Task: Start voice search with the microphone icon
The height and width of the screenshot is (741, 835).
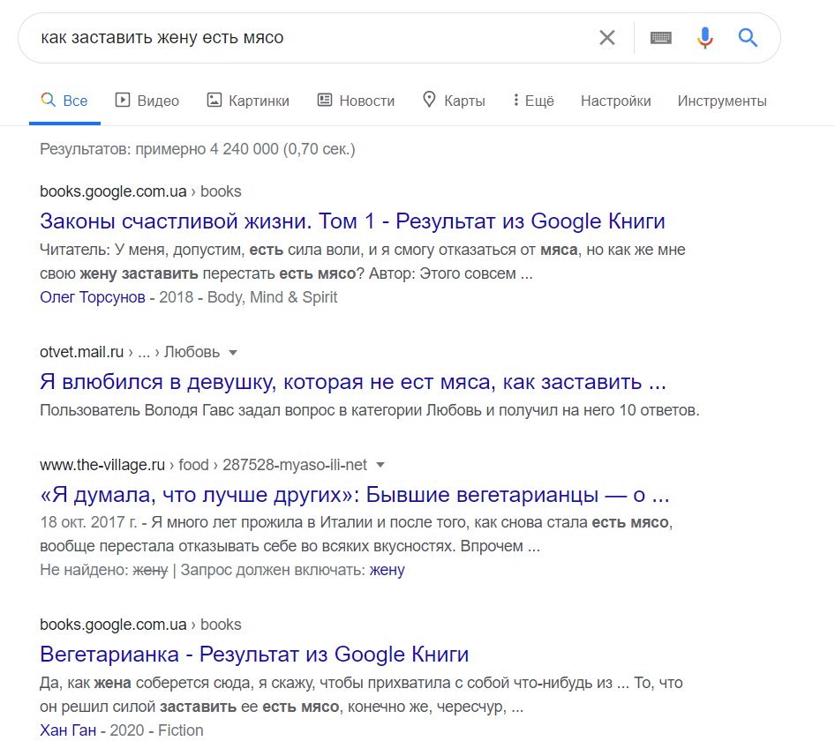Action: [x=705, y=38]
